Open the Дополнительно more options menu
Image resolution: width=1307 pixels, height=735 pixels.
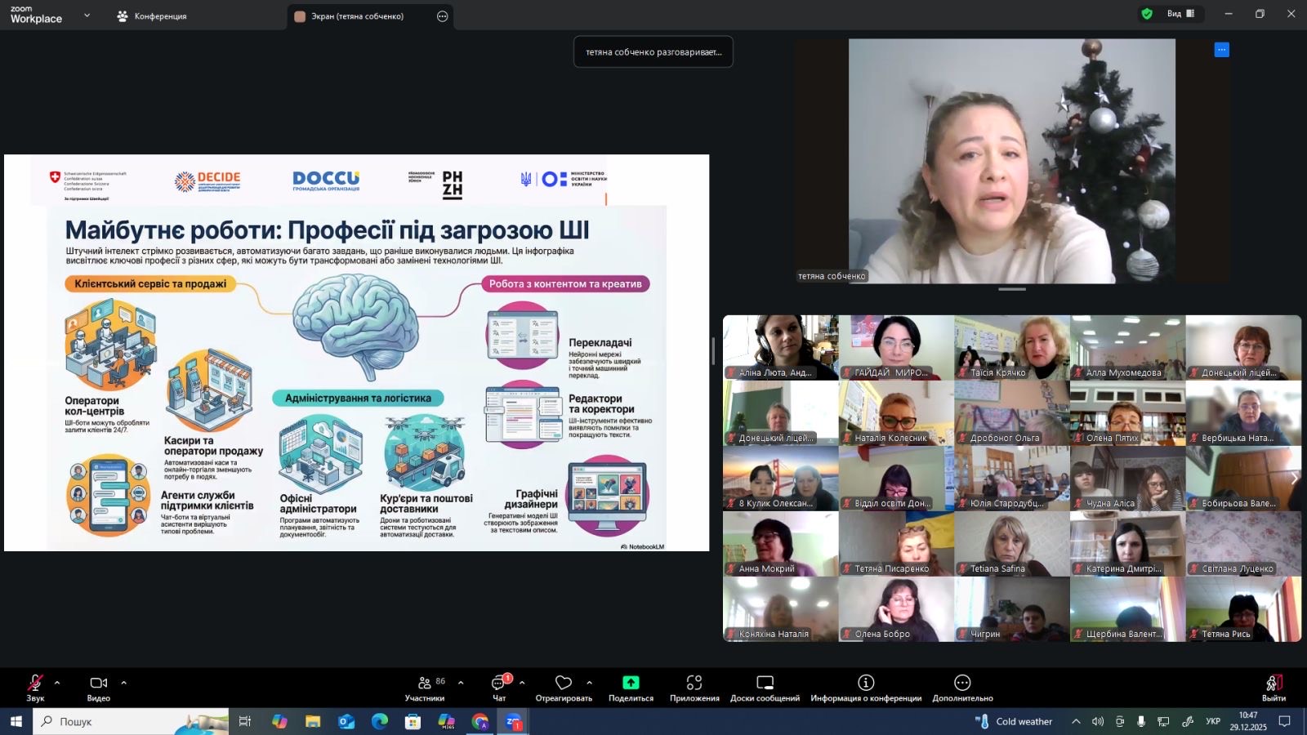click(x=962, y=683)
